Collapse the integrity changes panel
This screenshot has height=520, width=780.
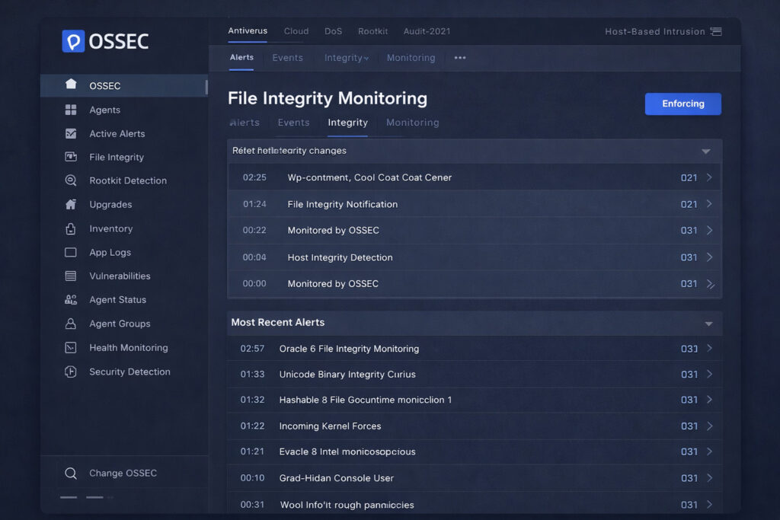coord(708,151)
